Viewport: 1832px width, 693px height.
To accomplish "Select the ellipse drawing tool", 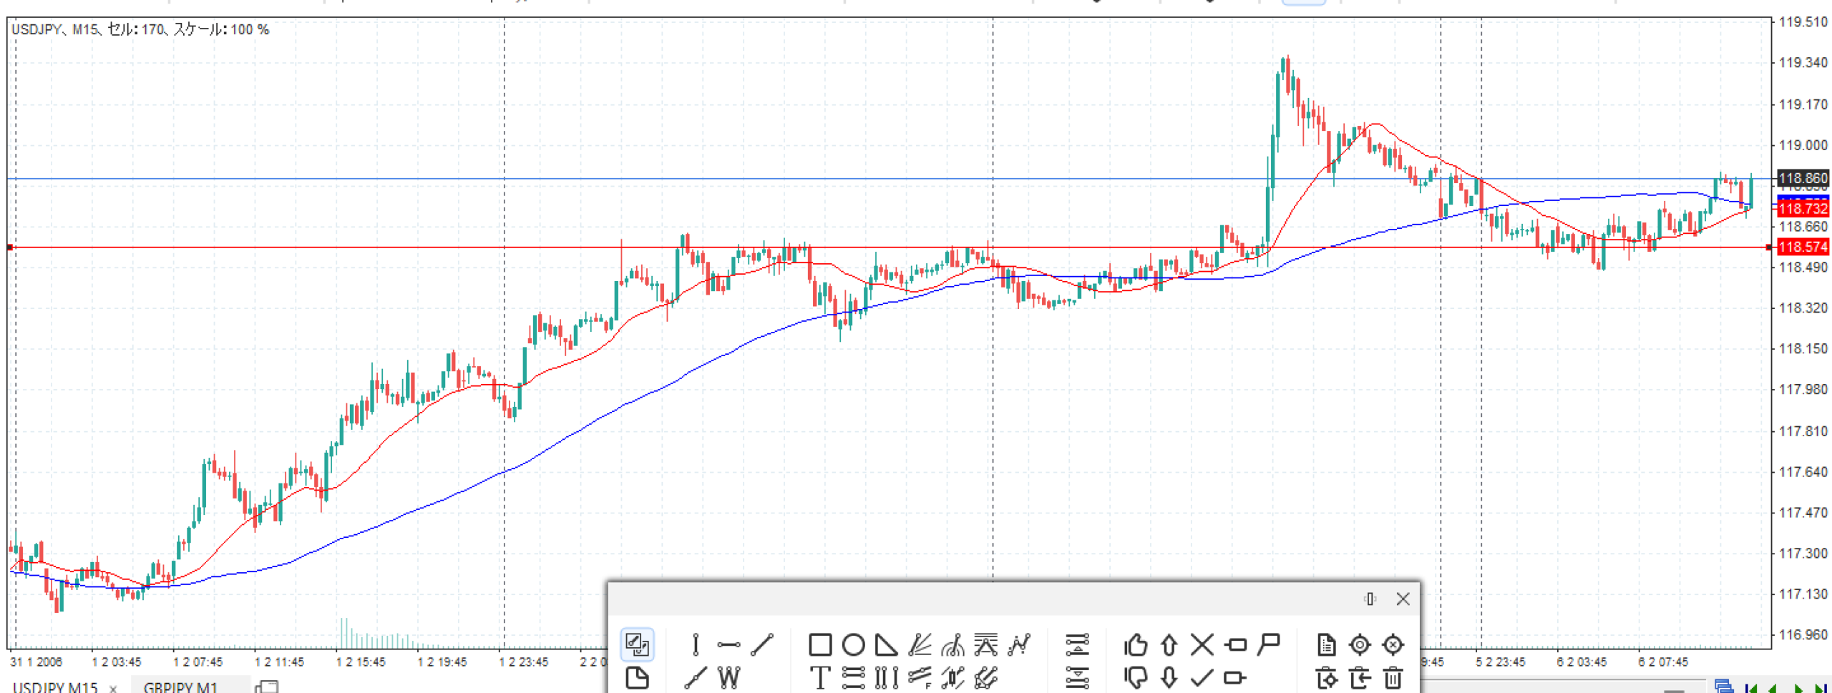I will pos(853,644).
